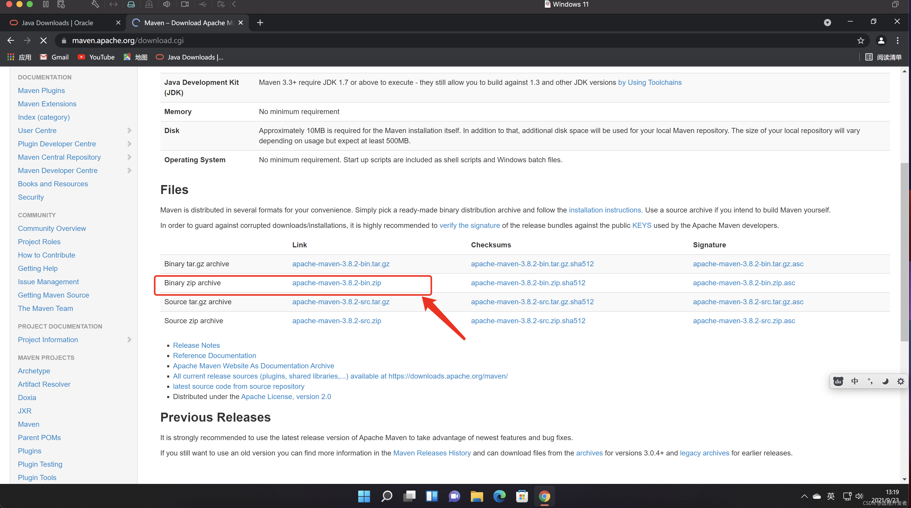Close the Java Downloads Oracle tab
The image size is (911, 508).
(118, 23)
